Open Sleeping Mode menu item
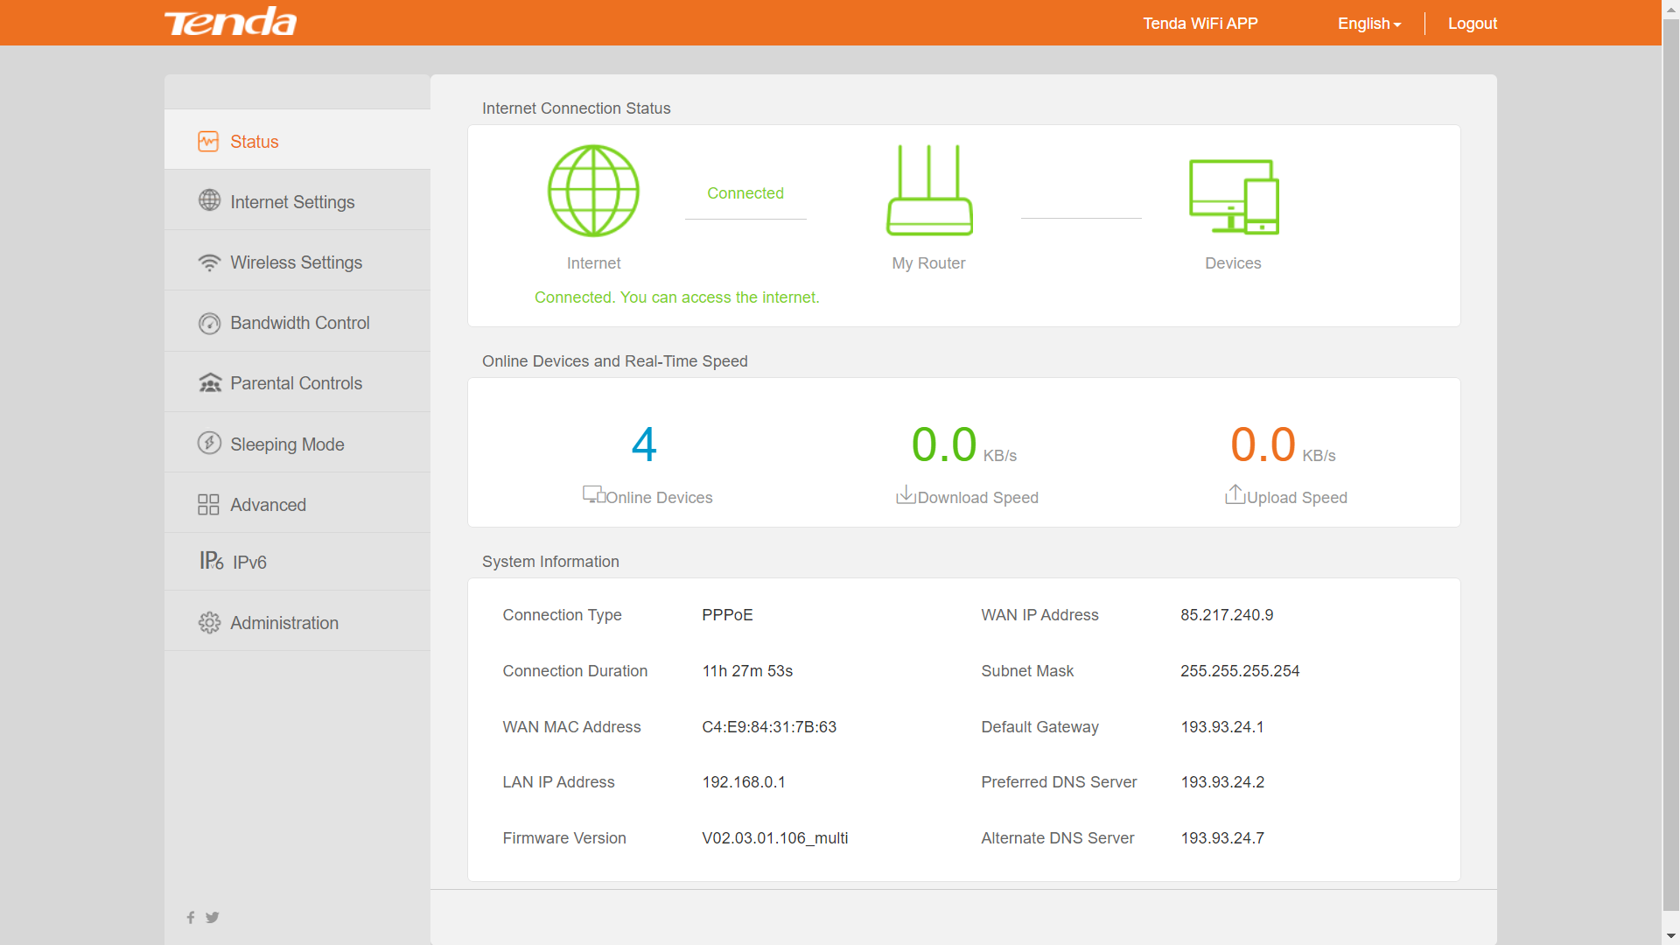 (x=297, y=443)
